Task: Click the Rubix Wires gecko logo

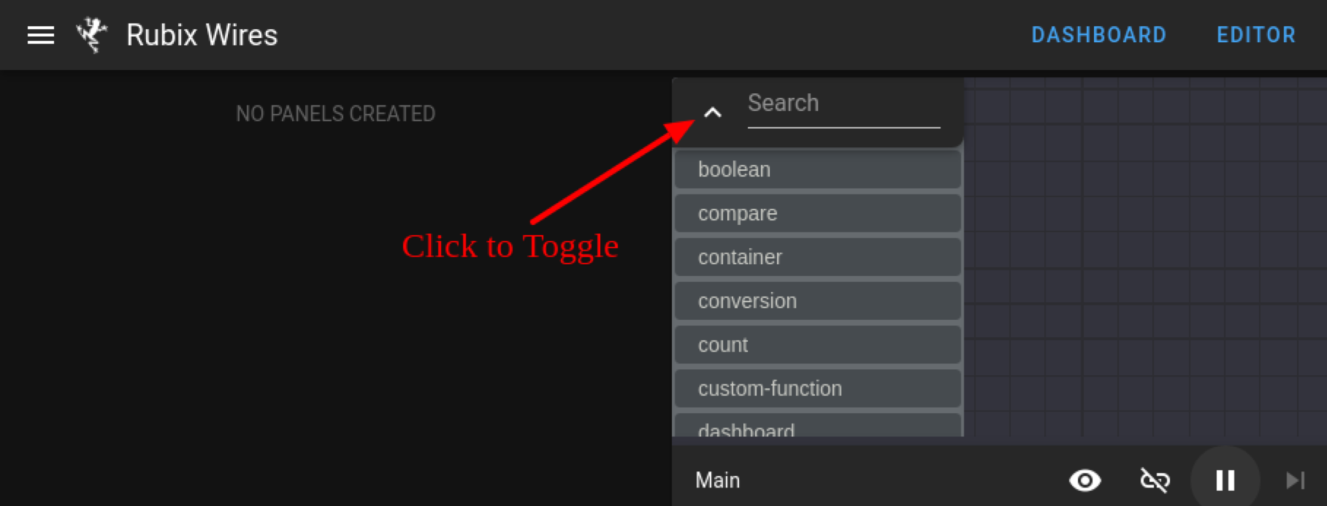Action: point(91,35)
